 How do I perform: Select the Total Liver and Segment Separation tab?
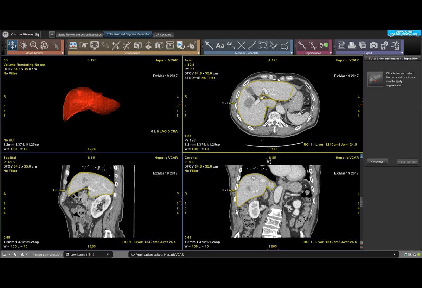(x=128, y=34)
